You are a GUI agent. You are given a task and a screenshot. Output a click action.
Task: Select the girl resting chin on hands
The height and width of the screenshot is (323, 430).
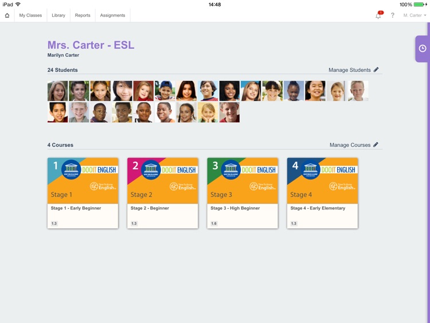point(208,112)
